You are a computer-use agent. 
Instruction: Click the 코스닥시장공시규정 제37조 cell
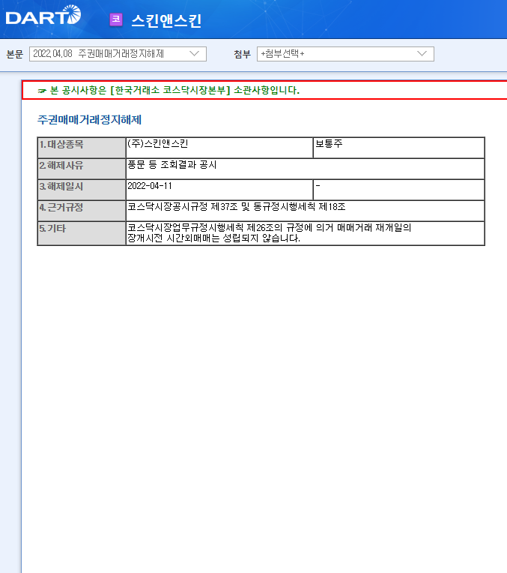tap(305, 211)
